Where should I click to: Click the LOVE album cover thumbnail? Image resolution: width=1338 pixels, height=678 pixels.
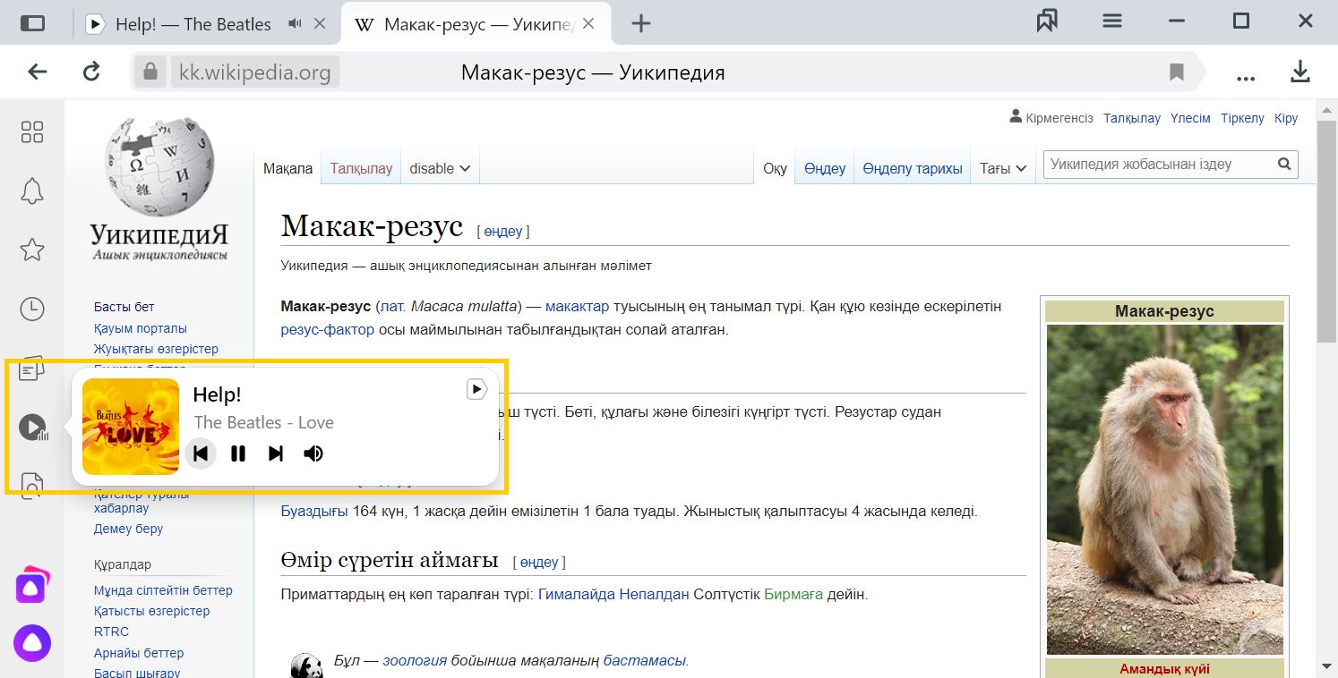(x=131, y=427)
